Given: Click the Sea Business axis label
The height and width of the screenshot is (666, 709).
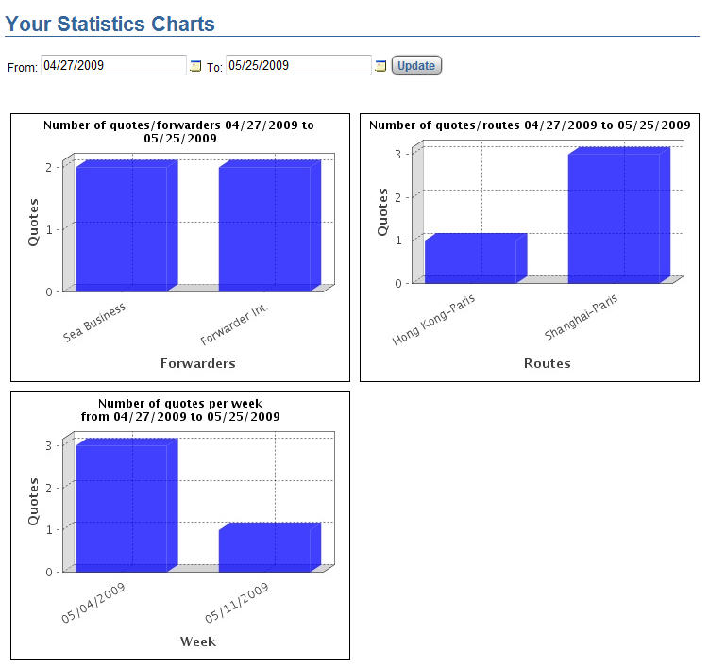Looking at the screenshot, I should 95,323.
